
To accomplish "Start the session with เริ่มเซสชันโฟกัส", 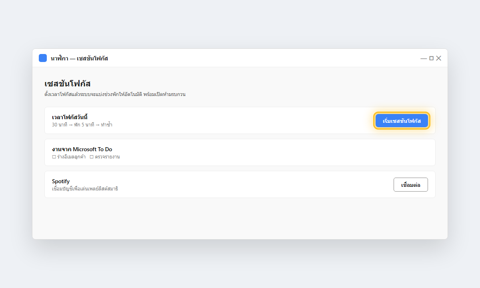I will [x=402, y=121].
